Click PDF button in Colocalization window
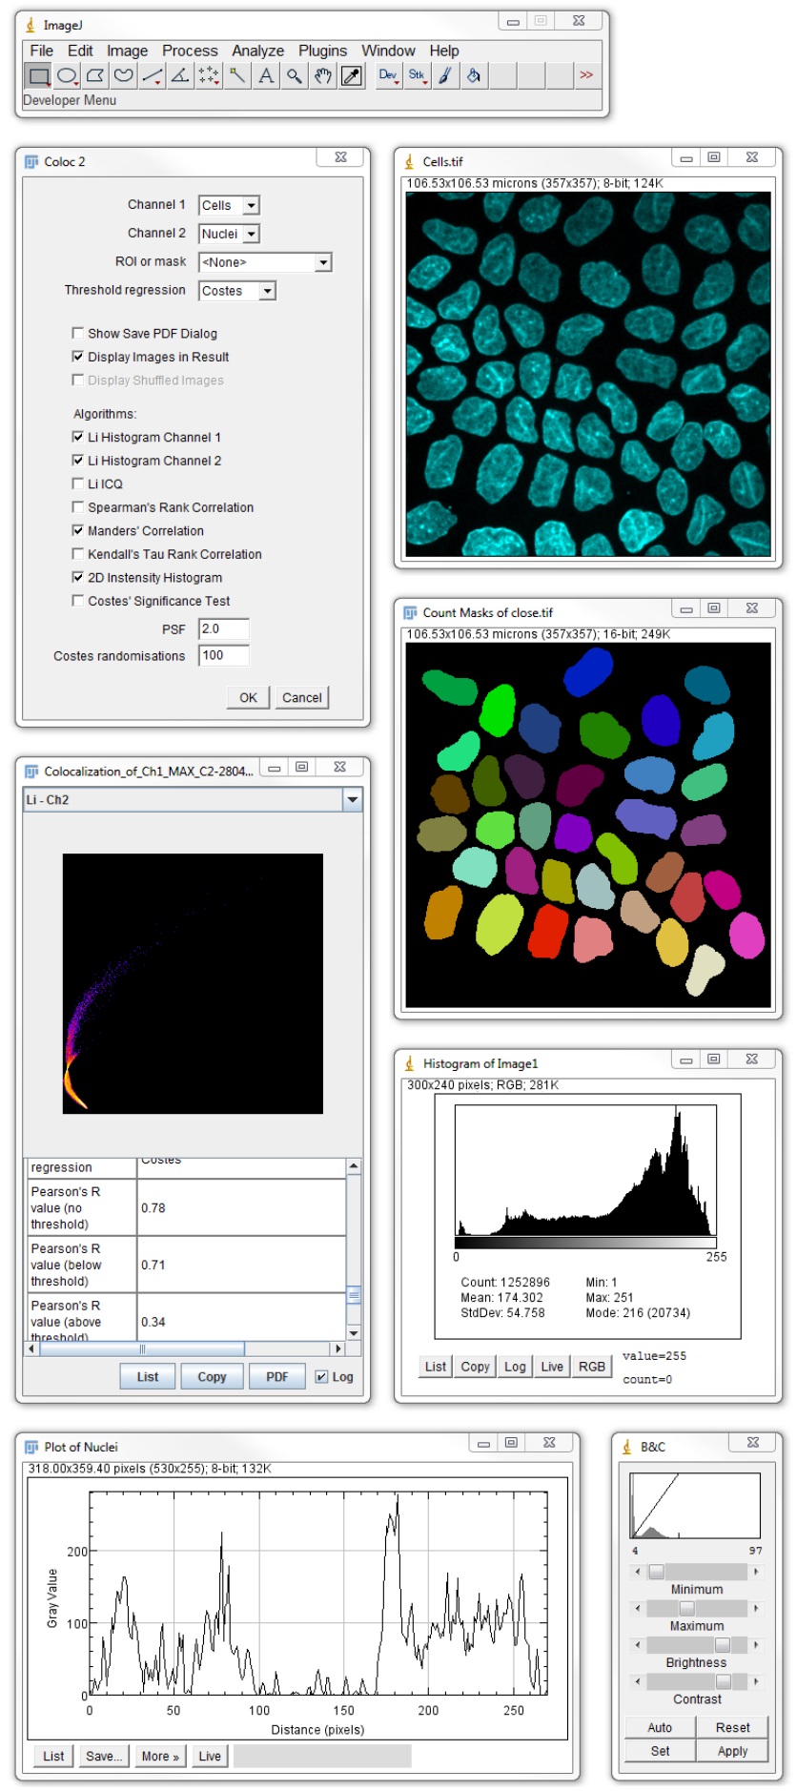797x1791 pixels. [277, 1376]
